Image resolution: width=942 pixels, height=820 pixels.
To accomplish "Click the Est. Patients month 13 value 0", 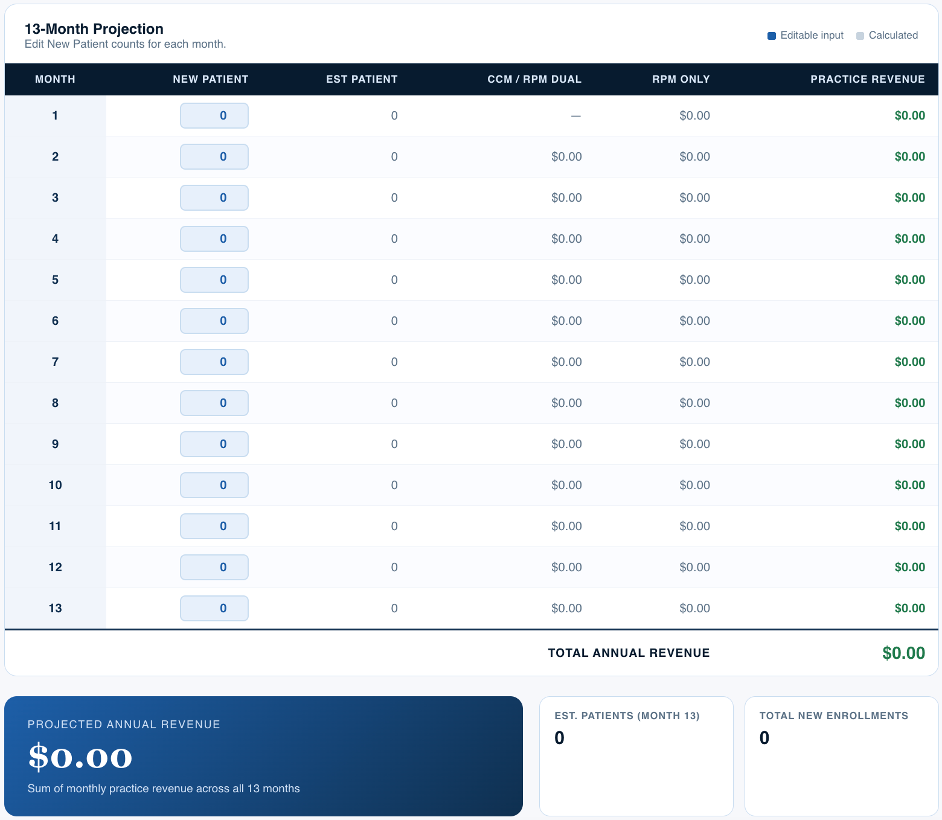I will (559, 738).
